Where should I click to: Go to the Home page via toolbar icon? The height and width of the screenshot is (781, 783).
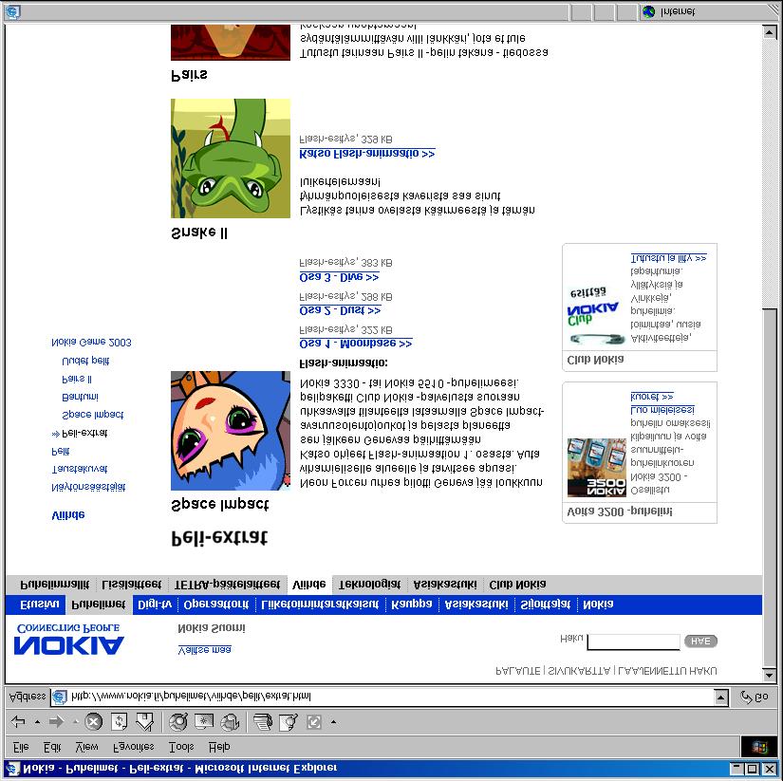[x=145, y=721]
